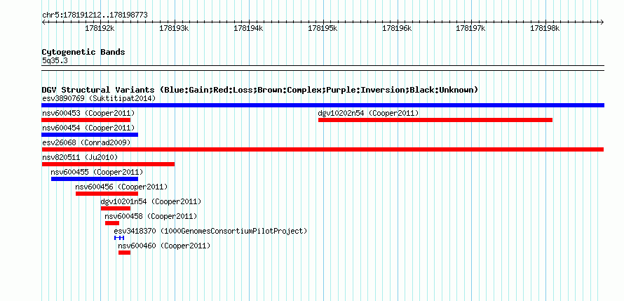
Task: Open the esv26068 (Conrad2009) label
Action: pyautogui.click(x=86, y=142)
